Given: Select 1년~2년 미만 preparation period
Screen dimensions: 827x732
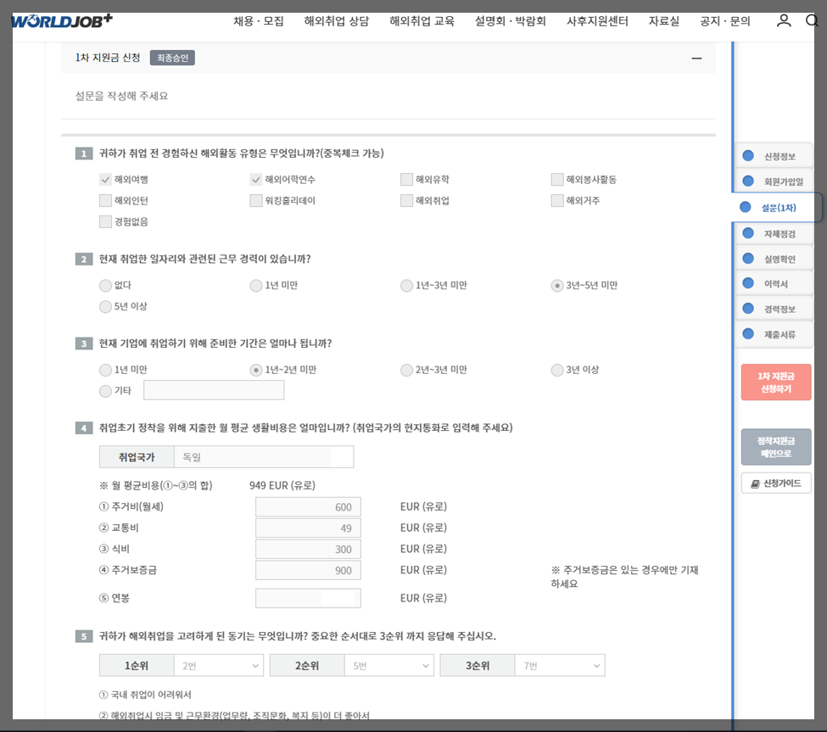Looking at the screenshot, I should [x=256, y=370].
